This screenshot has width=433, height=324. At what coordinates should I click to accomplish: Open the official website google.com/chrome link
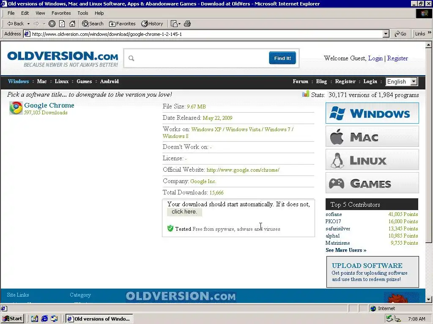(x=243, y=170)
